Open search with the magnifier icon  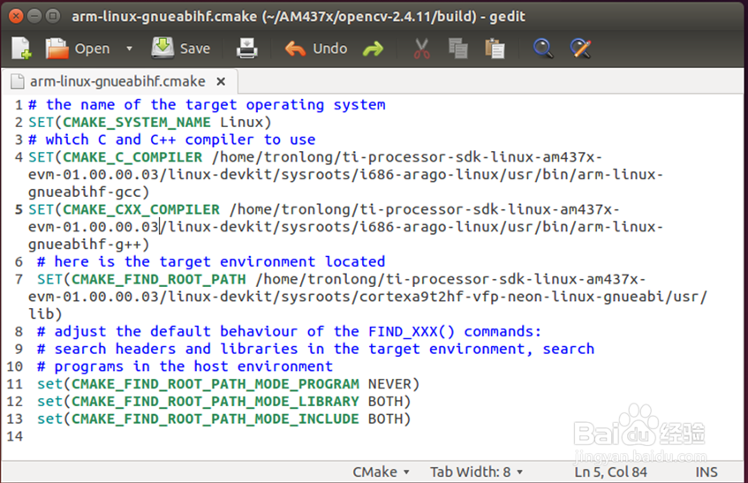[543, 49]
